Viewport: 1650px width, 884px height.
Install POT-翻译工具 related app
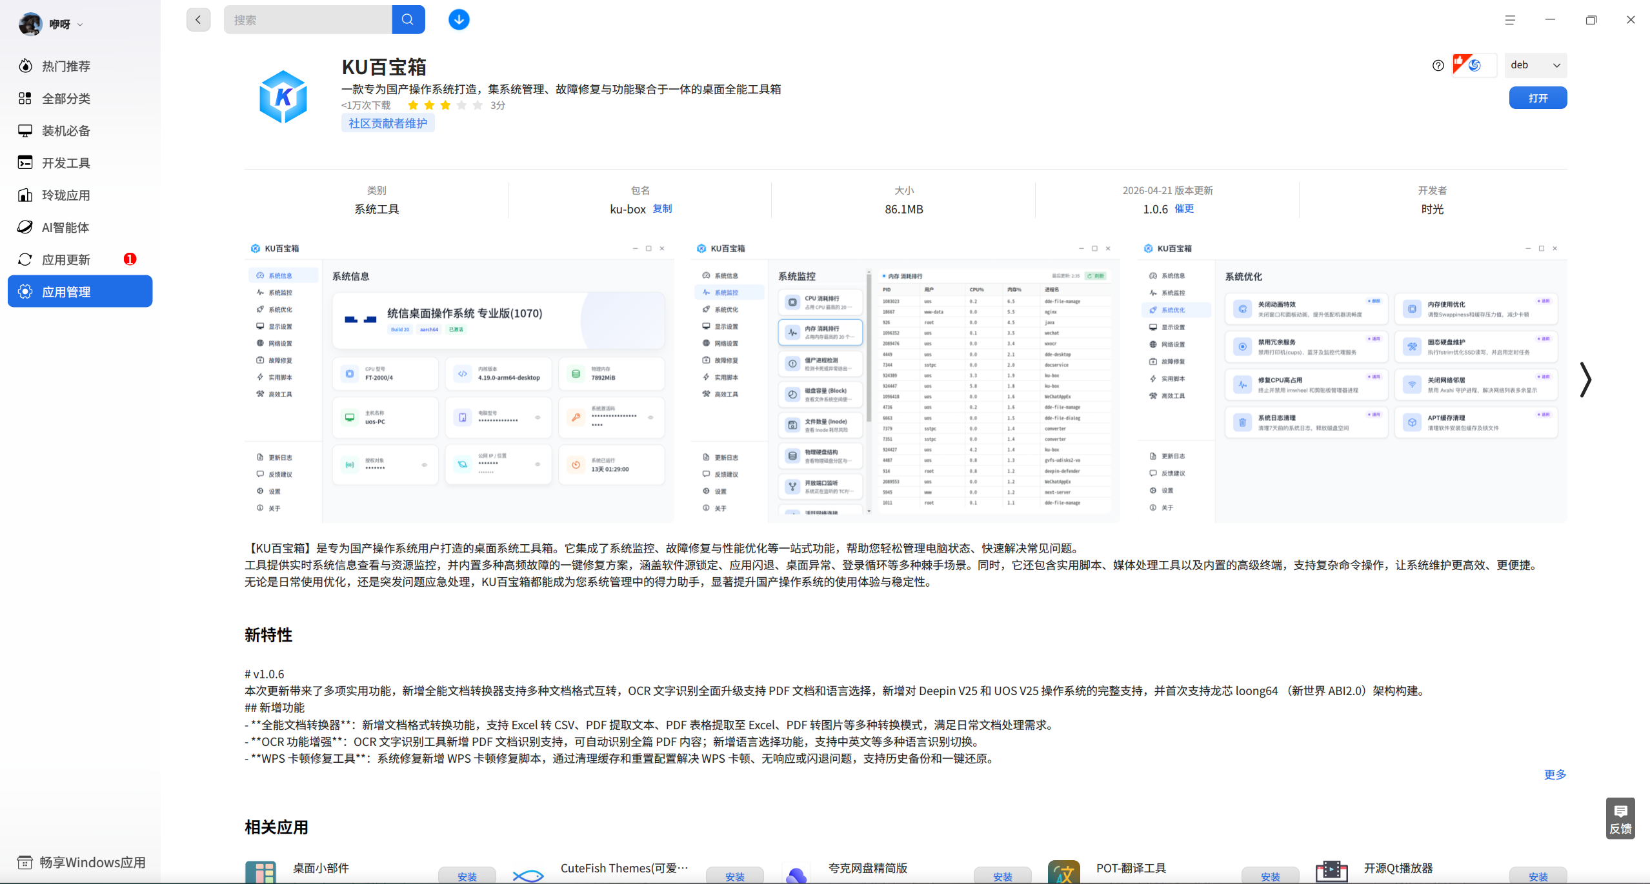(1271, 876)
